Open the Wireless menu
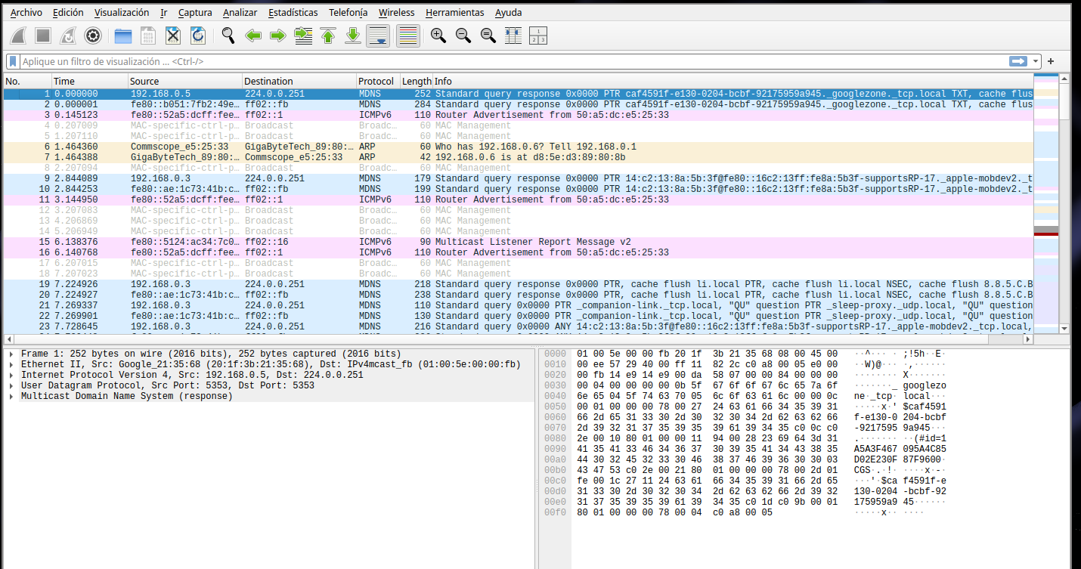 pyautogui.click(x=397, y=12)
